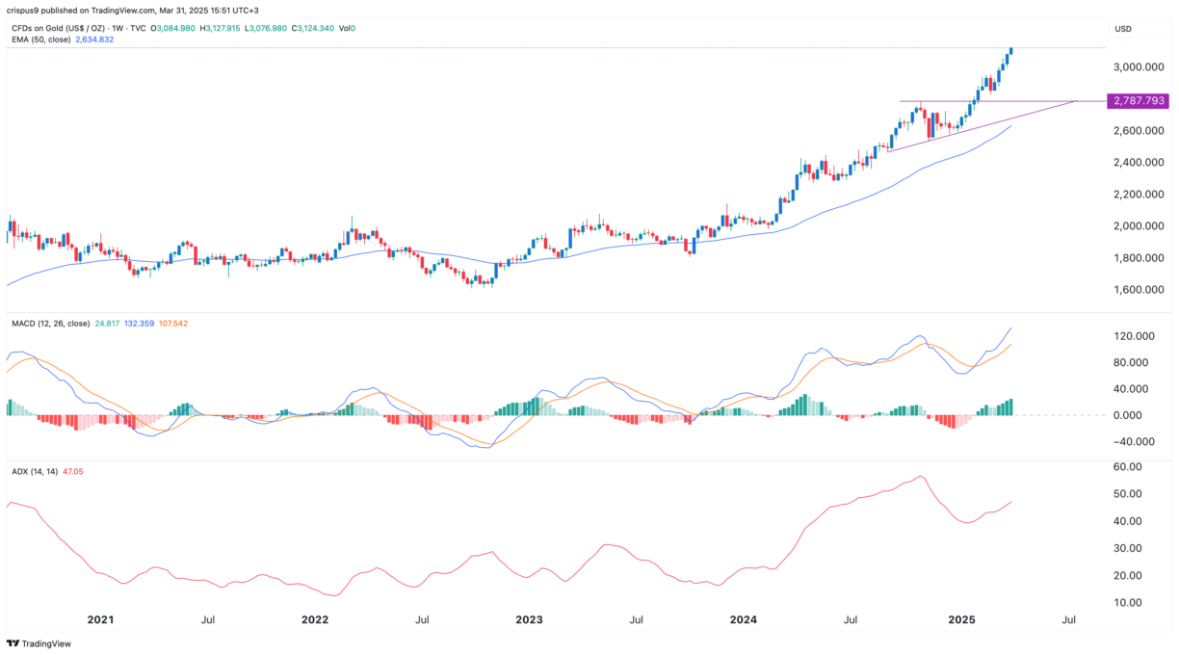Screen dimensions: 1179x655
Task: Click the 3,000.000 level on the price scale
Action: tap(1137, 68)
